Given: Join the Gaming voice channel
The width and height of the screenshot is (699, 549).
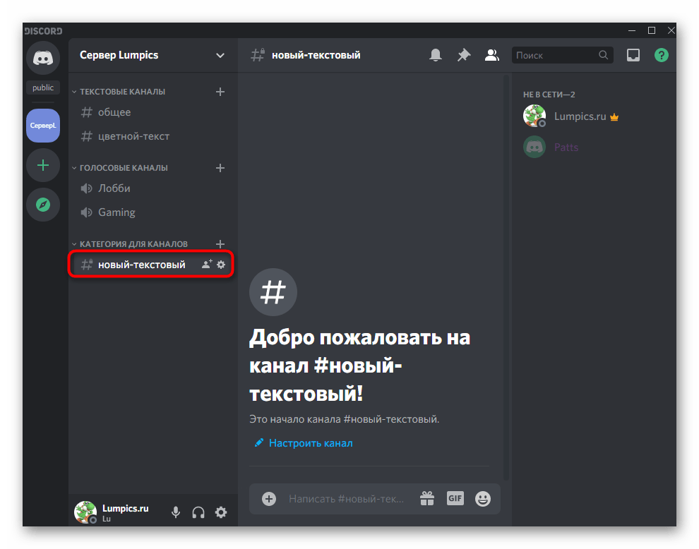Looking at the screenshot, I should (152, 212).
